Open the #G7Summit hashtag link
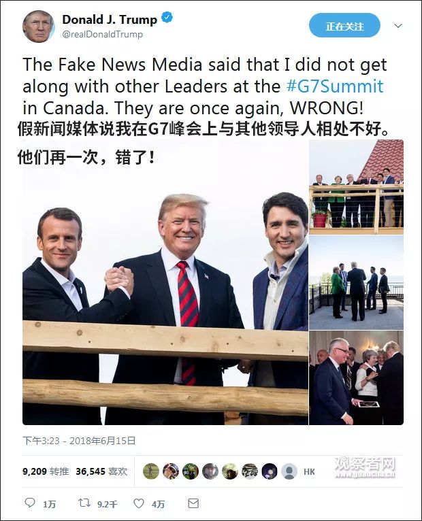This screenshot has width=422, height=521. pos(335,86)
